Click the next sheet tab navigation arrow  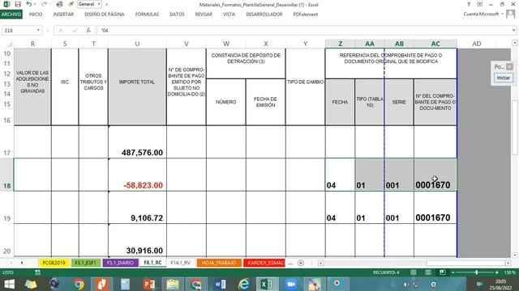pyautogui.click(x=22, y=263)
